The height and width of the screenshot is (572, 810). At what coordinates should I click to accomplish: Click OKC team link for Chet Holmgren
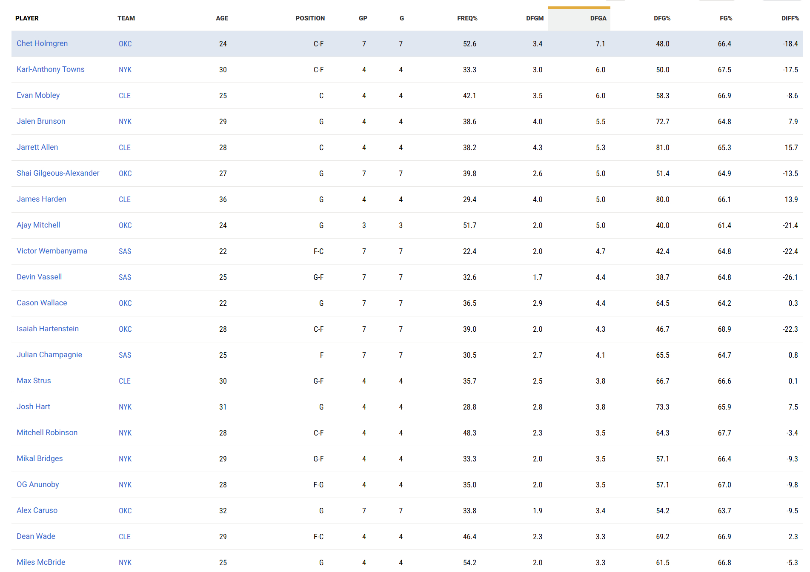pyautogui.click(x=125, y=44)
